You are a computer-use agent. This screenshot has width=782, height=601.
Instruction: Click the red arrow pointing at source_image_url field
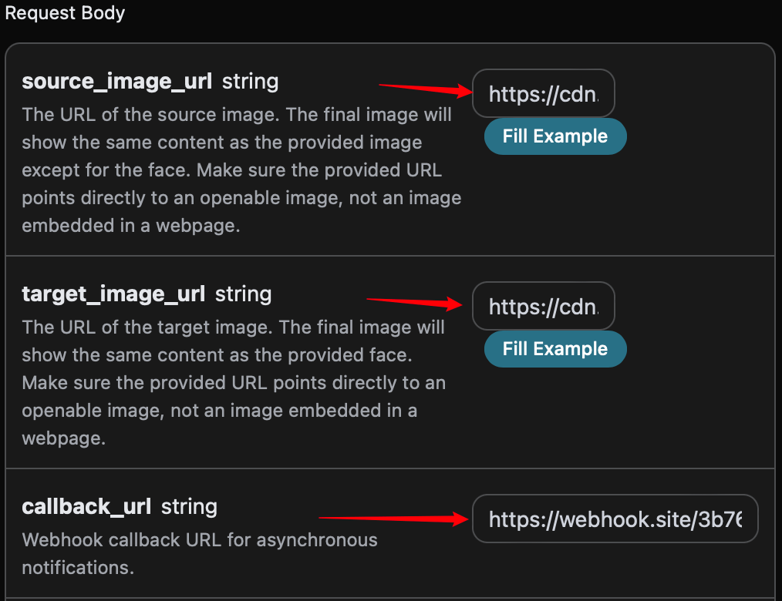[x=425, y=89]
